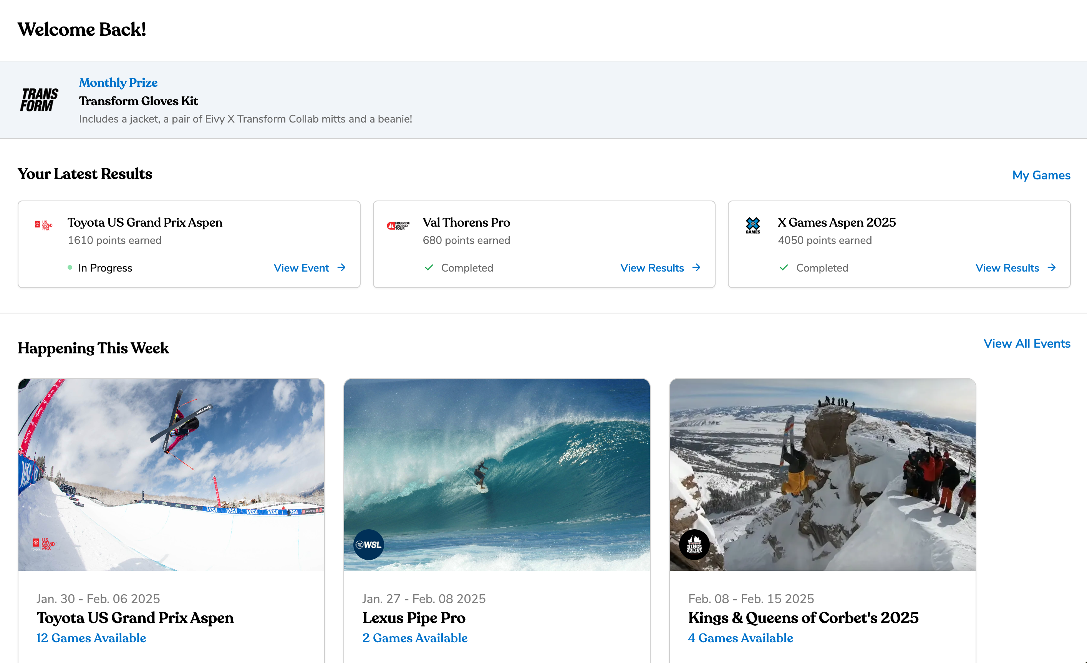Viewport: 1087px width, 663px height.
Task: Open View Results for Val Thorens Pro
Action: point(652,268)
